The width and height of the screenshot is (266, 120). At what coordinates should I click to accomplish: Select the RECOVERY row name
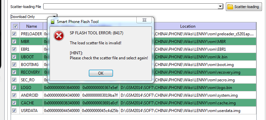point(30,72)
